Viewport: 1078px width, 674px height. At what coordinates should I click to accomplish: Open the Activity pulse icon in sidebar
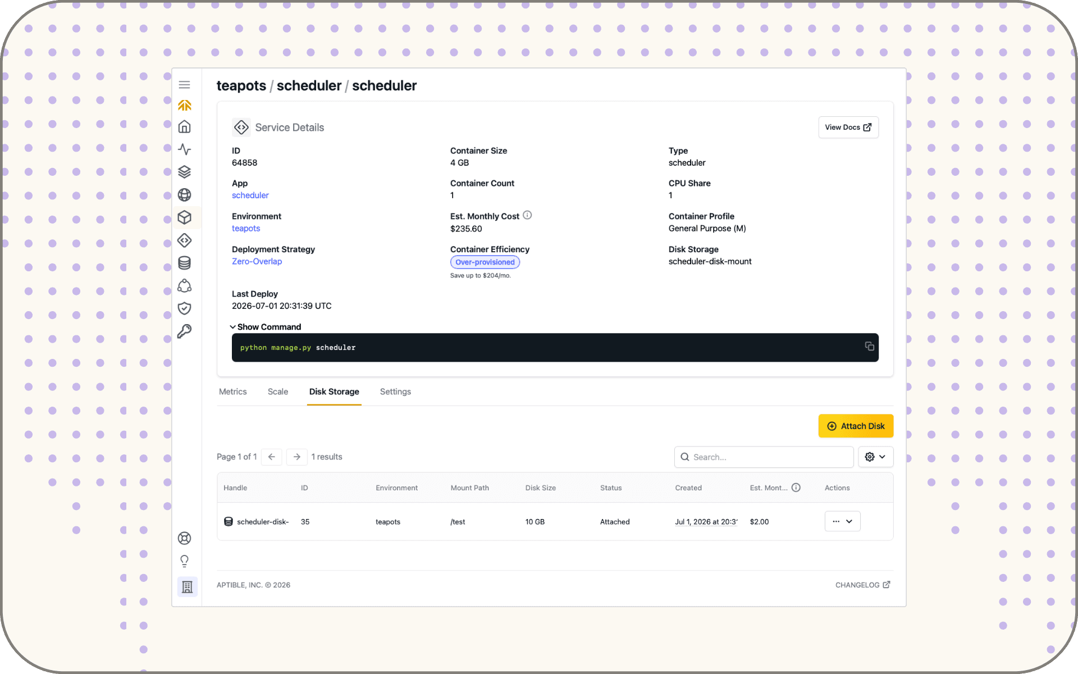(x=184, y=149)
